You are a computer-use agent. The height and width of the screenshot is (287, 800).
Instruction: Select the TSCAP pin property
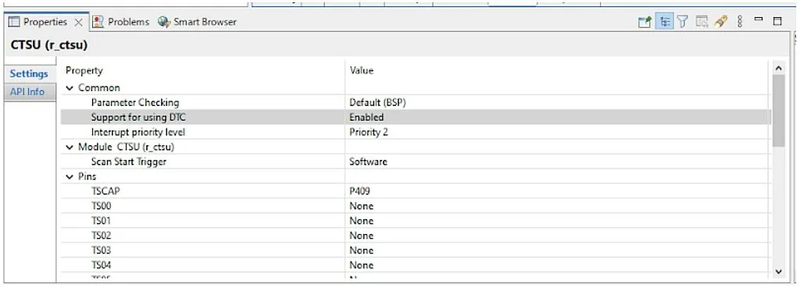(105, 191)
